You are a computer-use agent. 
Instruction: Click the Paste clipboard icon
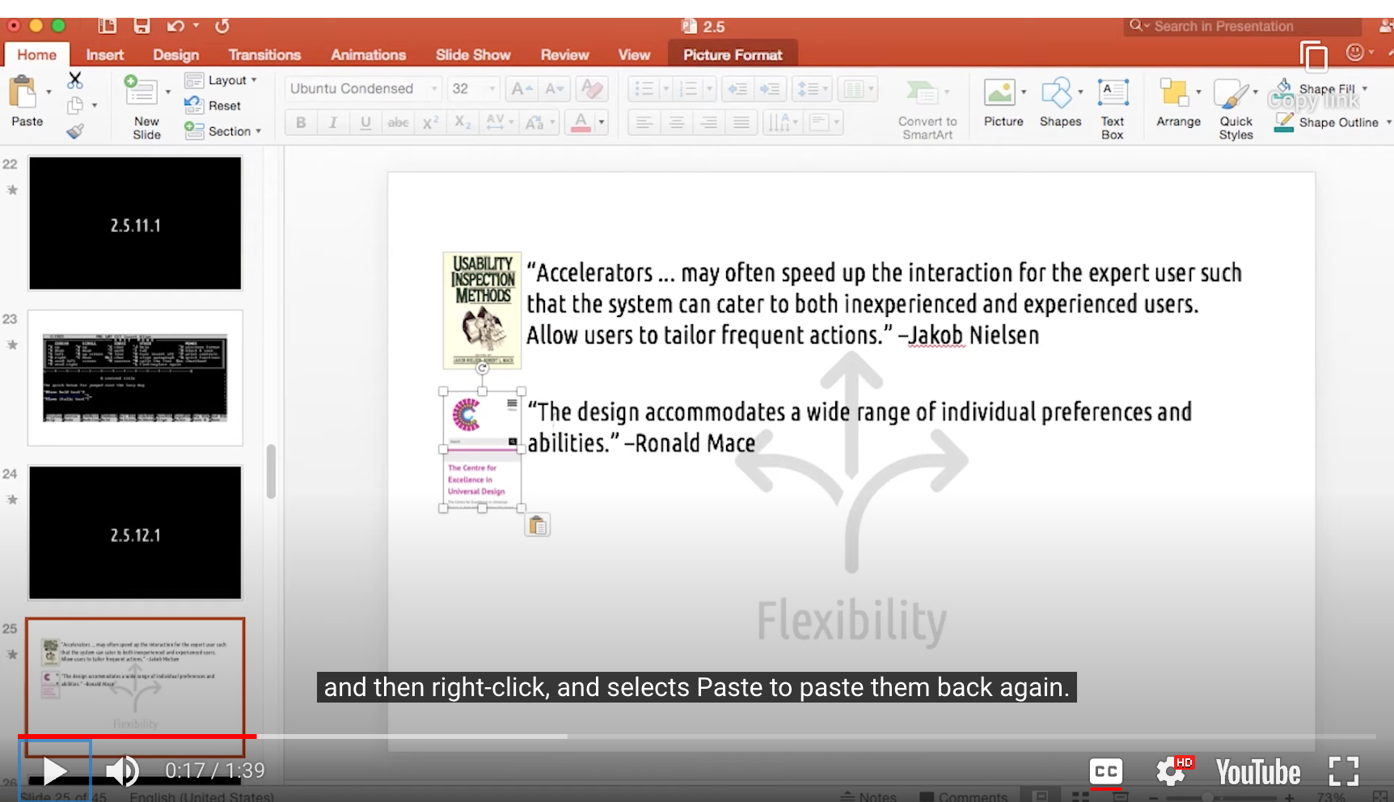tap(23, 92)
